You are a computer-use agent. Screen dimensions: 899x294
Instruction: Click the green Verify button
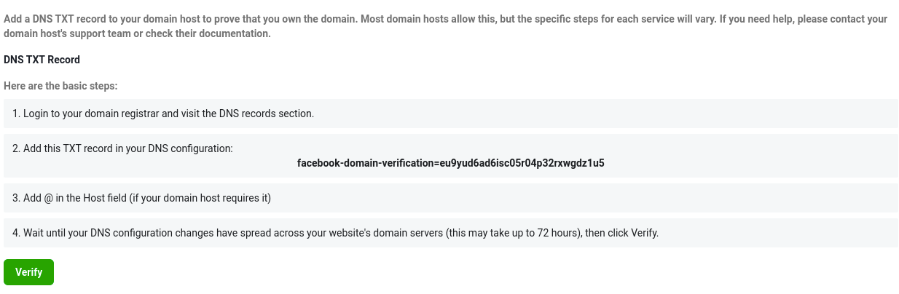tap(28, 272)
